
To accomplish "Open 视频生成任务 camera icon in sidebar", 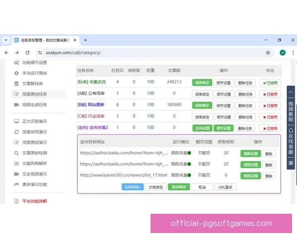I will (x=16, y=105).
